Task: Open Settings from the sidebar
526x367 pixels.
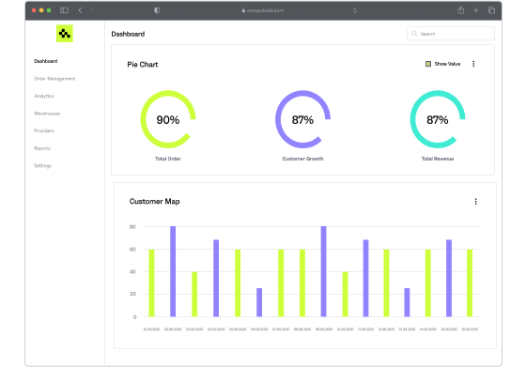Action: coord(42,165)
